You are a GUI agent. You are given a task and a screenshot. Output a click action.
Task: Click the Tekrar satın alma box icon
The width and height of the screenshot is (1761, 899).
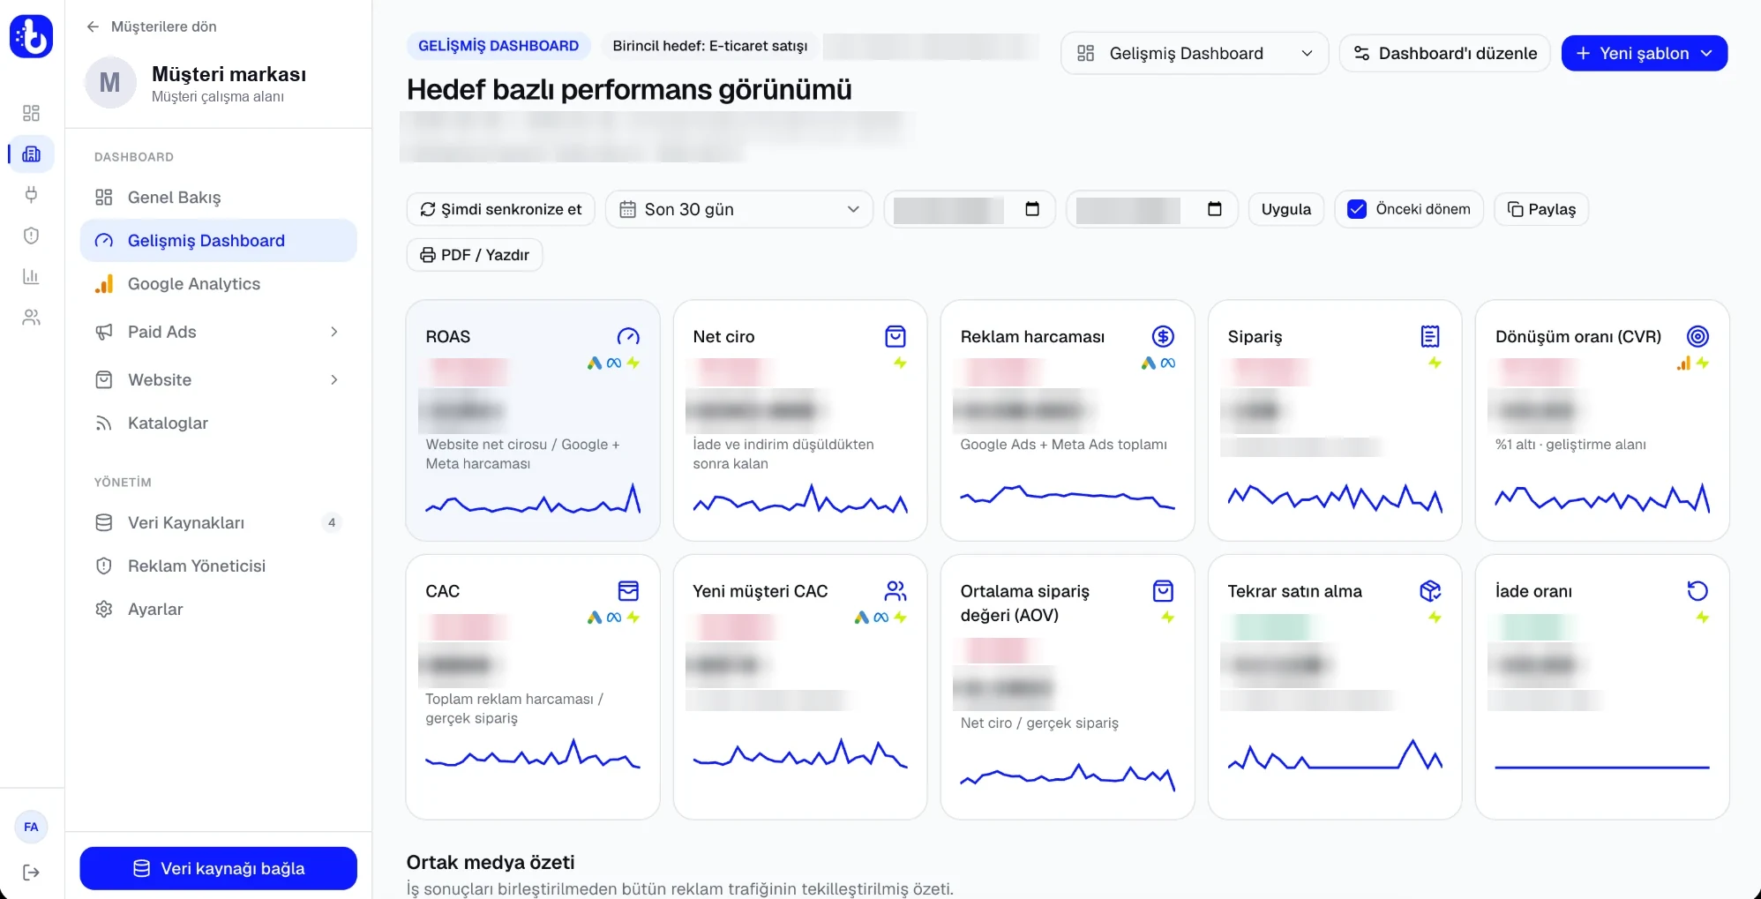[1430, 590]
